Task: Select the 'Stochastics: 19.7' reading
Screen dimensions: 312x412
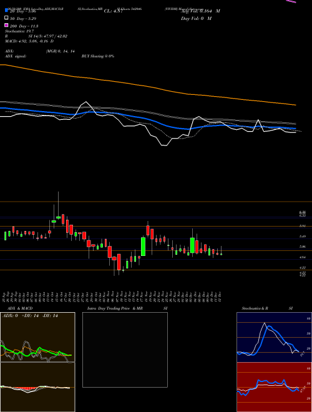Action: tap(18, 31)
